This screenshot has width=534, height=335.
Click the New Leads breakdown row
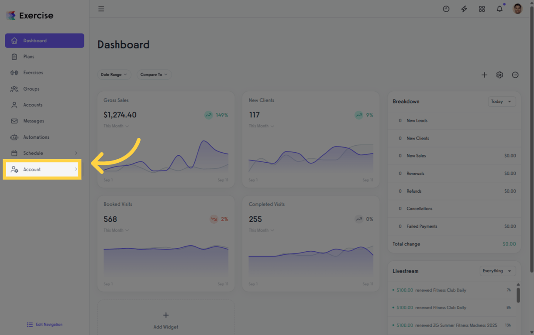coord(454,121)
